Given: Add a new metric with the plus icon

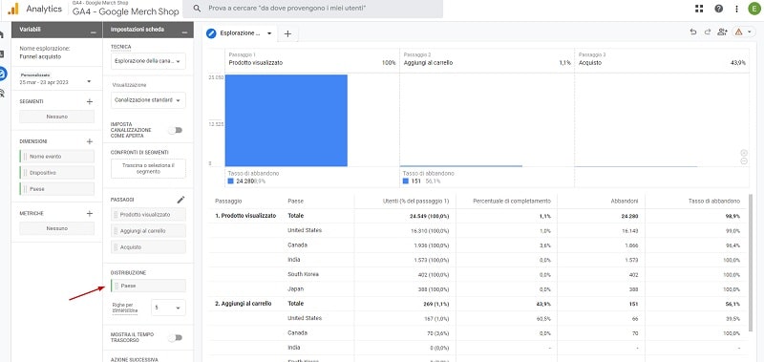Looking at the screenshot, I should point(89,213).
